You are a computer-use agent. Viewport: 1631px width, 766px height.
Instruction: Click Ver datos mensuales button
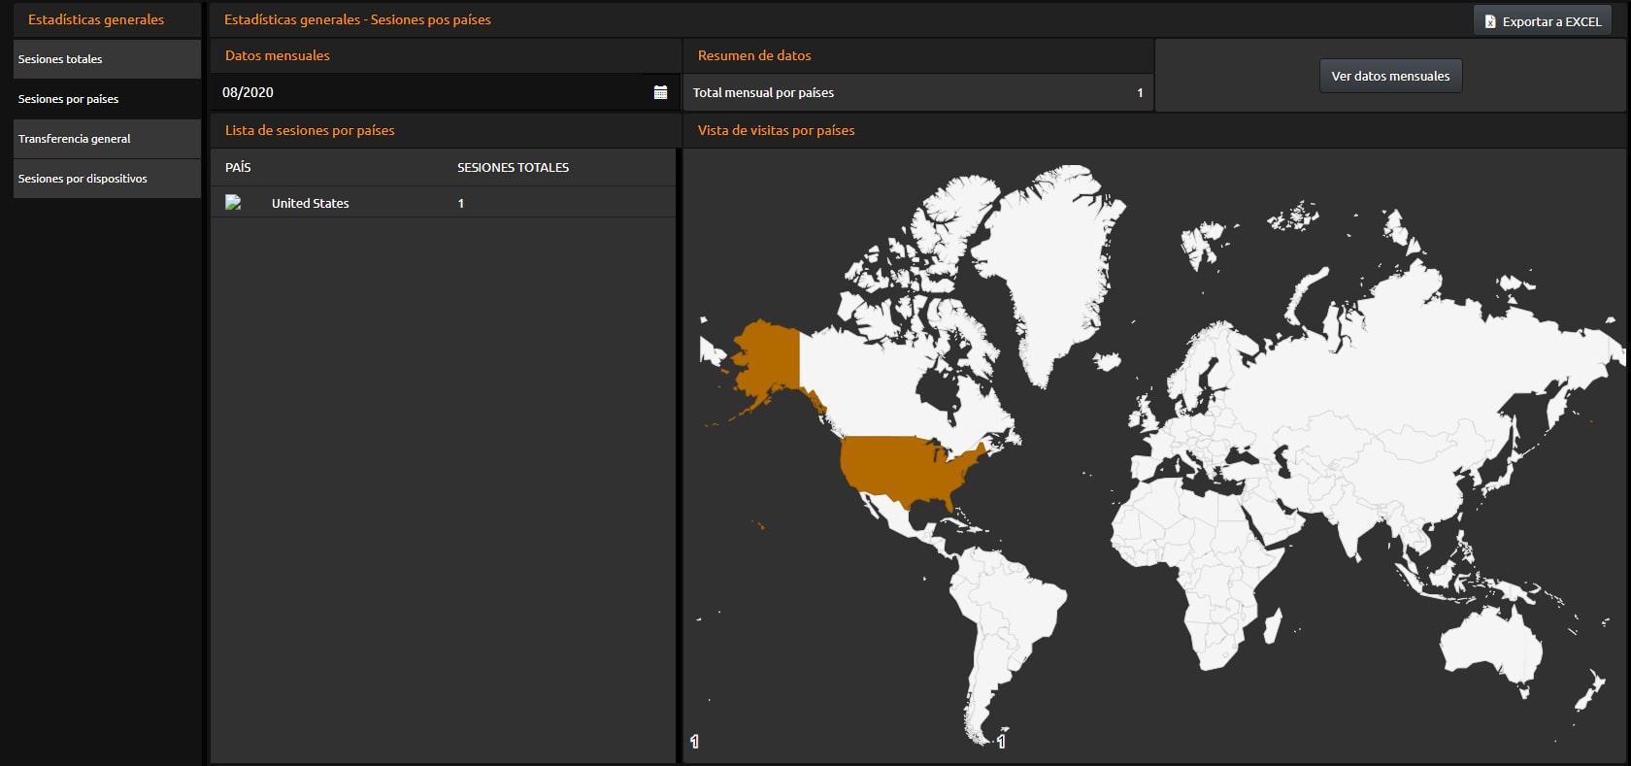1390,76
